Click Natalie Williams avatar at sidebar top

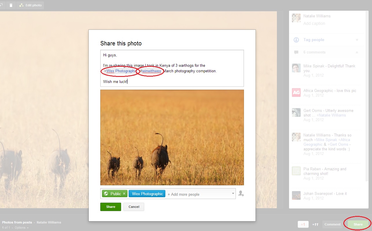(296, 18)
